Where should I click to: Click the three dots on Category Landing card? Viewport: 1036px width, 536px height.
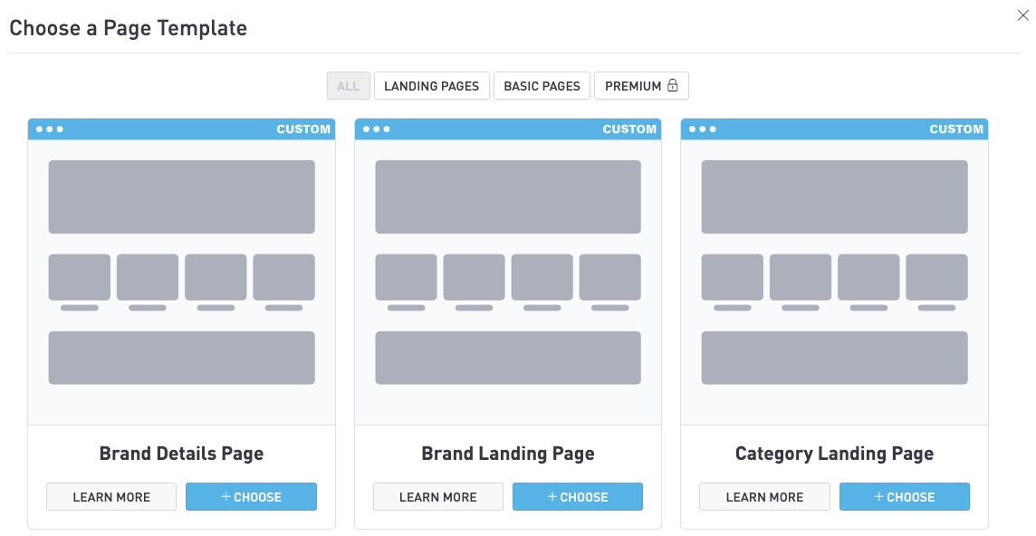point(703,129)
